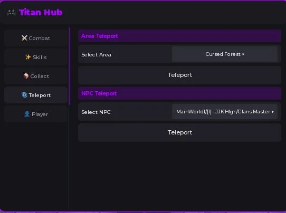Switch to the Skills tab
The width and height of the screenshot is (286, 213).
(36, 57)
